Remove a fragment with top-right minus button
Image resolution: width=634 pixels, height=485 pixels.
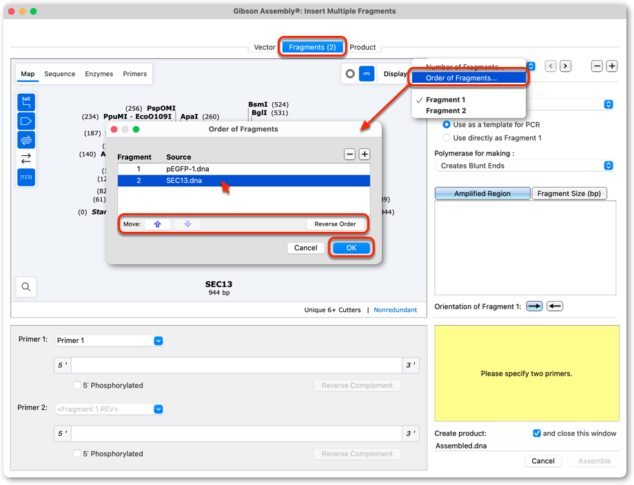[x=597, y=66]
